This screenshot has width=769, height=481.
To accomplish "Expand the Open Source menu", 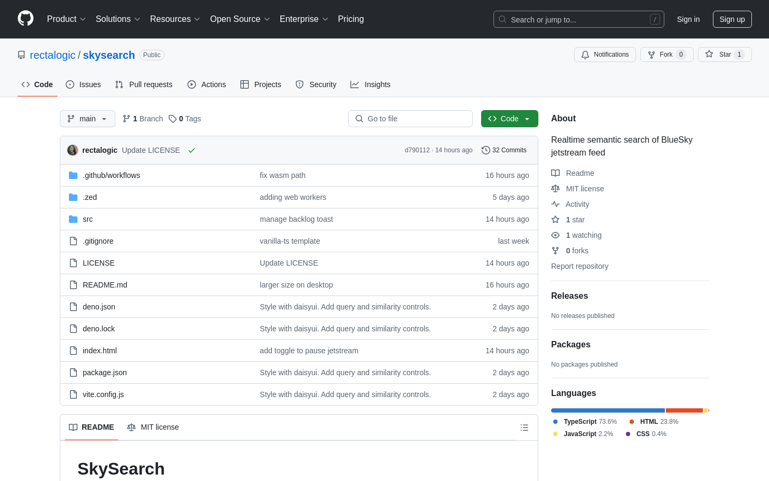I will pos(240,19).
